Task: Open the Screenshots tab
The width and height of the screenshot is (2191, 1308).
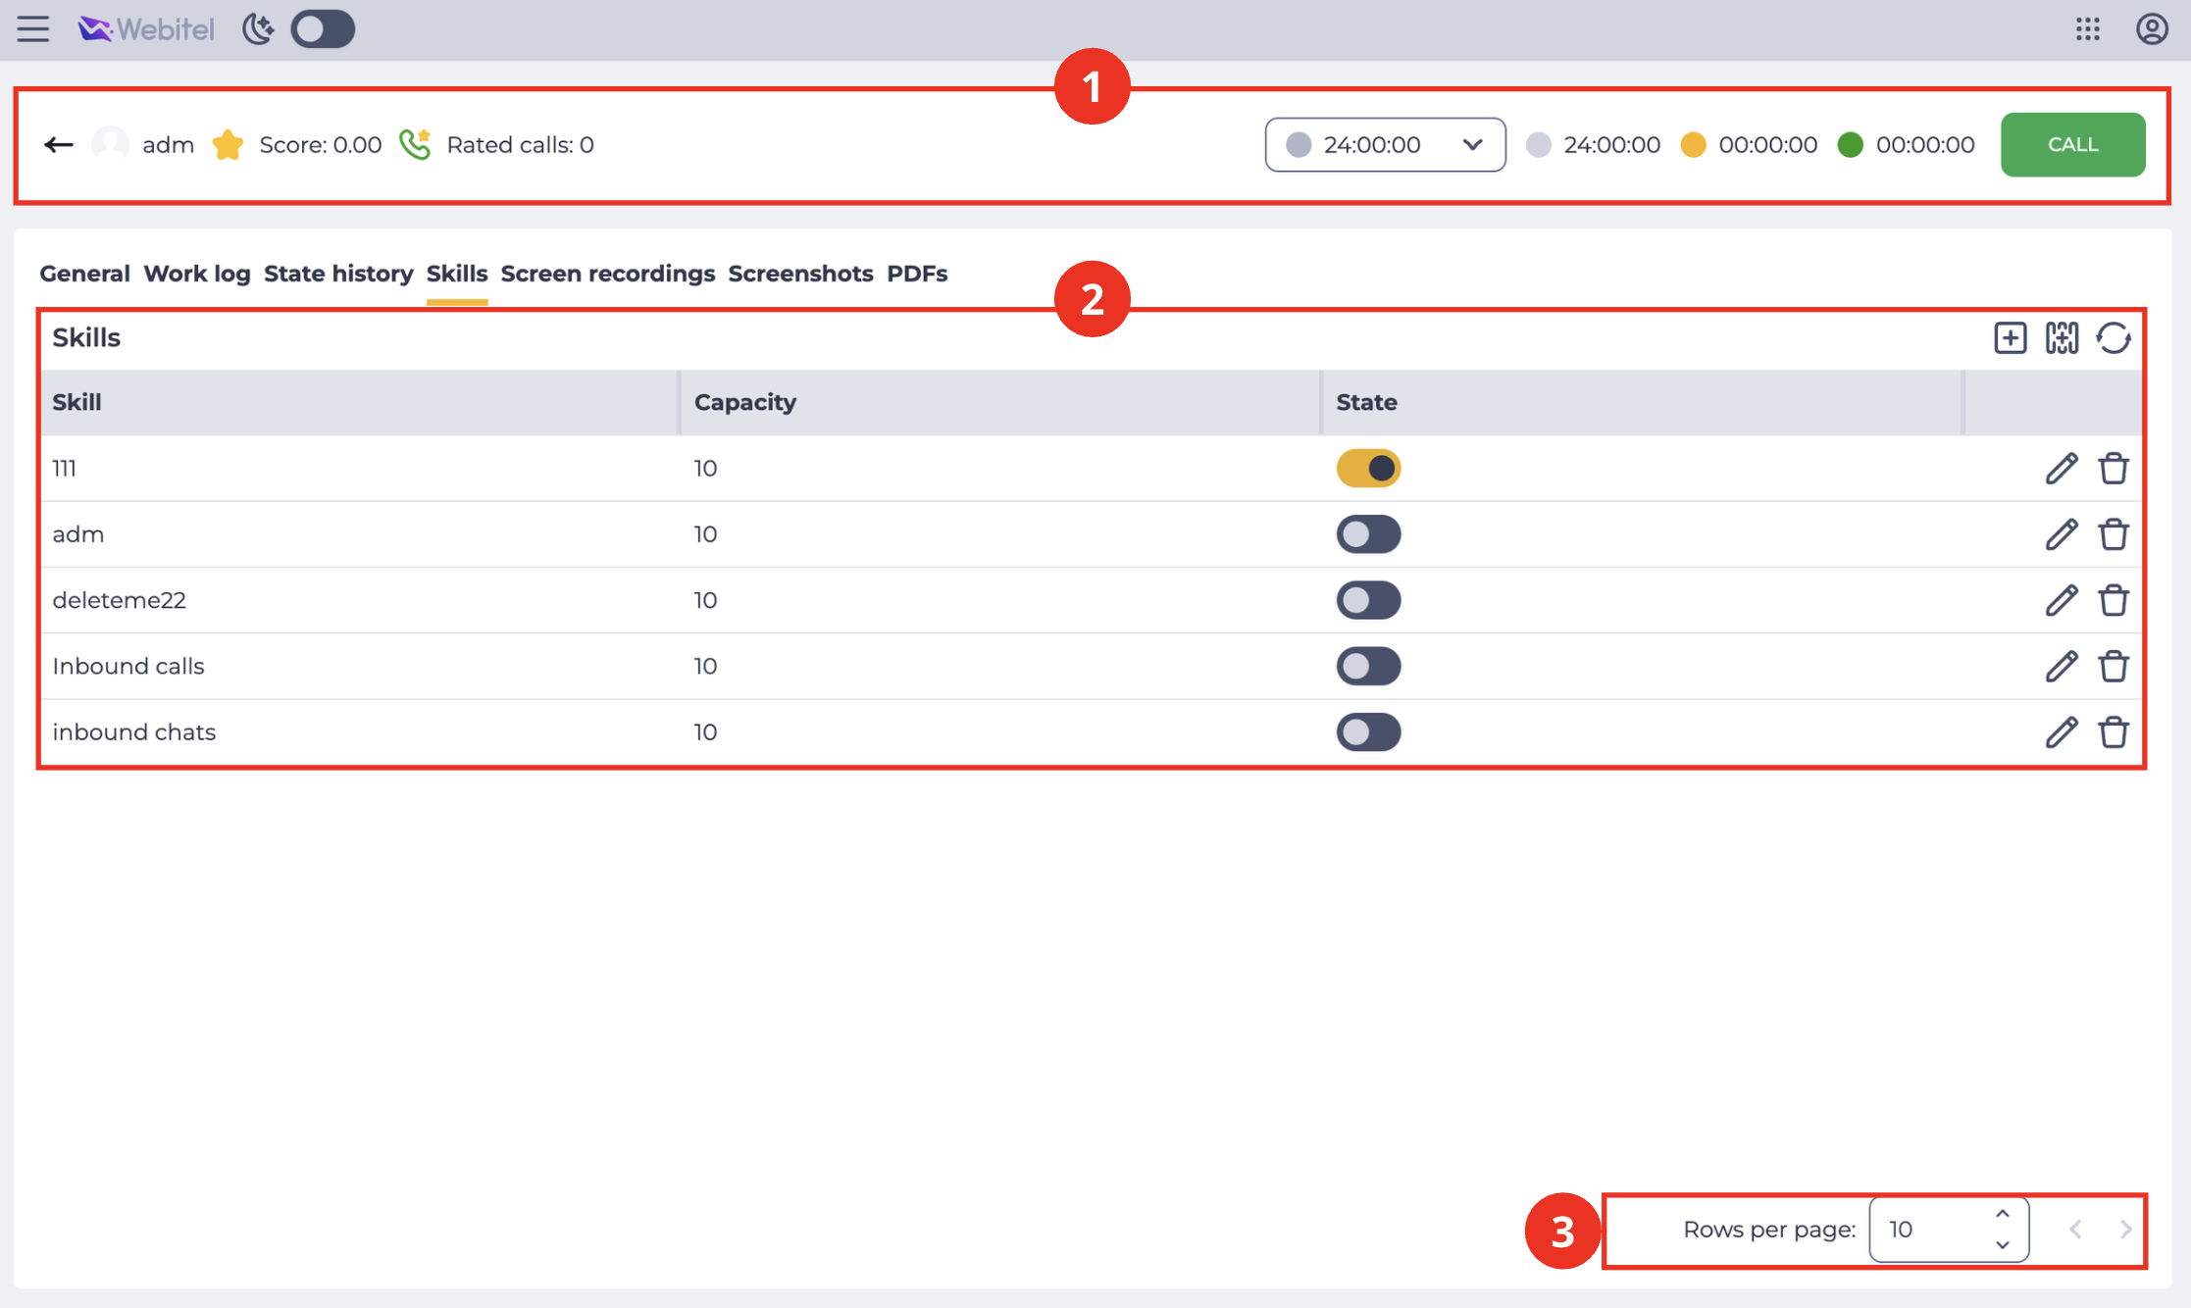Action: pyautogui.click(x=800, y=274)
